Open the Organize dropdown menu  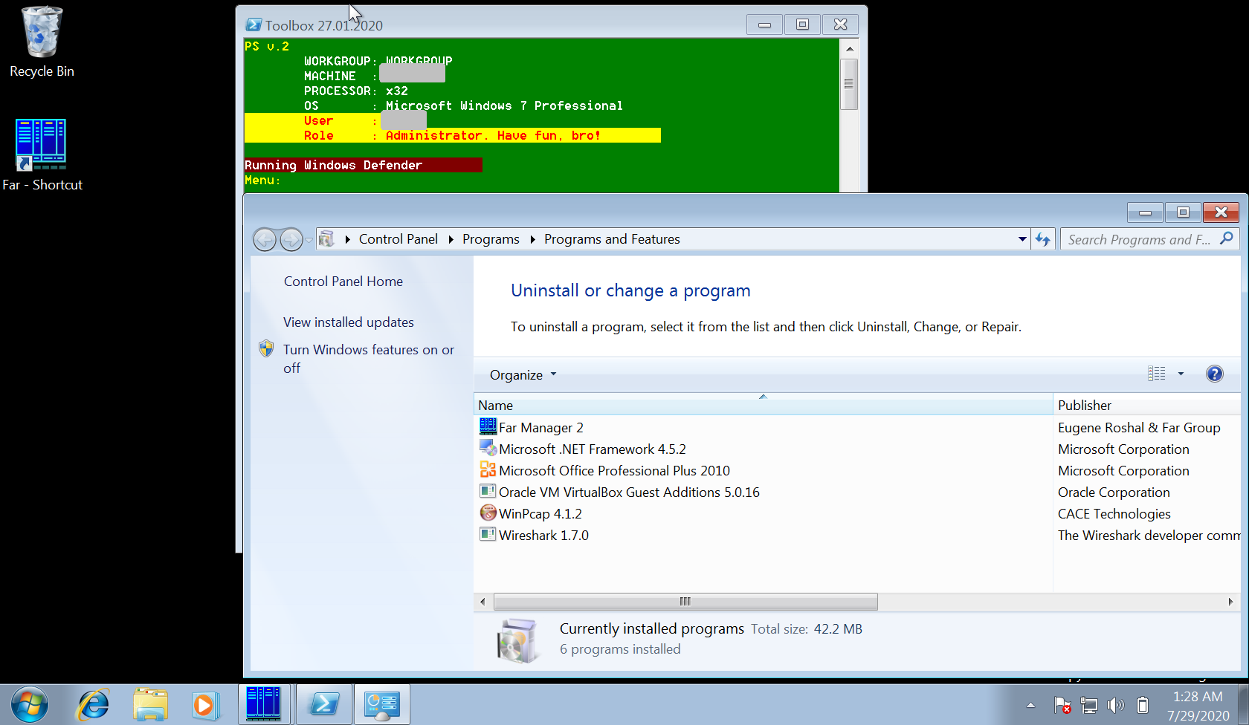(523, 375)
